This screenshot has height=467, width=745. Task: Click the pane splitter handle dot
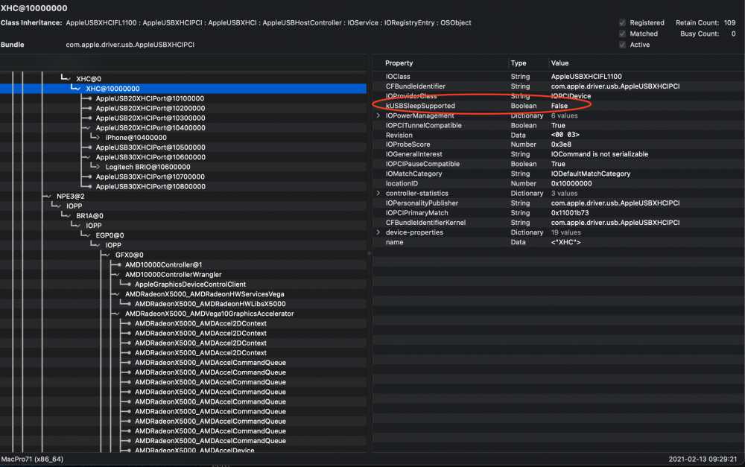point(370,253)
